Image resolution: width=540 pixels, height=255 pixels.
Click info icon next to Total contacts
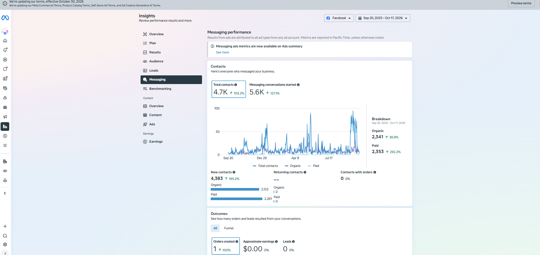click(x=236, y=85)
